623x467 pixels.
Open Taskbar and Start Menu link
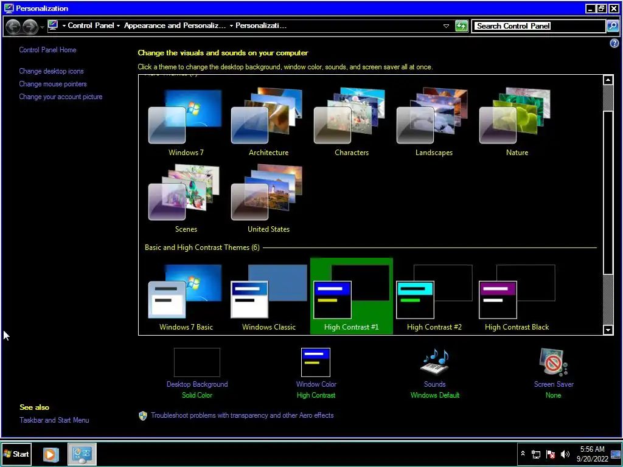[54, 420]
